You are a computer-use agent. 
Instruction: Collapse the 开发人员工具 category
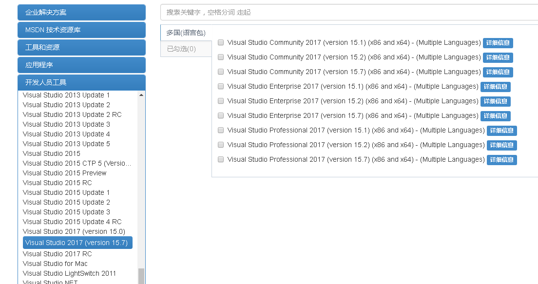(x=82, y=82)
